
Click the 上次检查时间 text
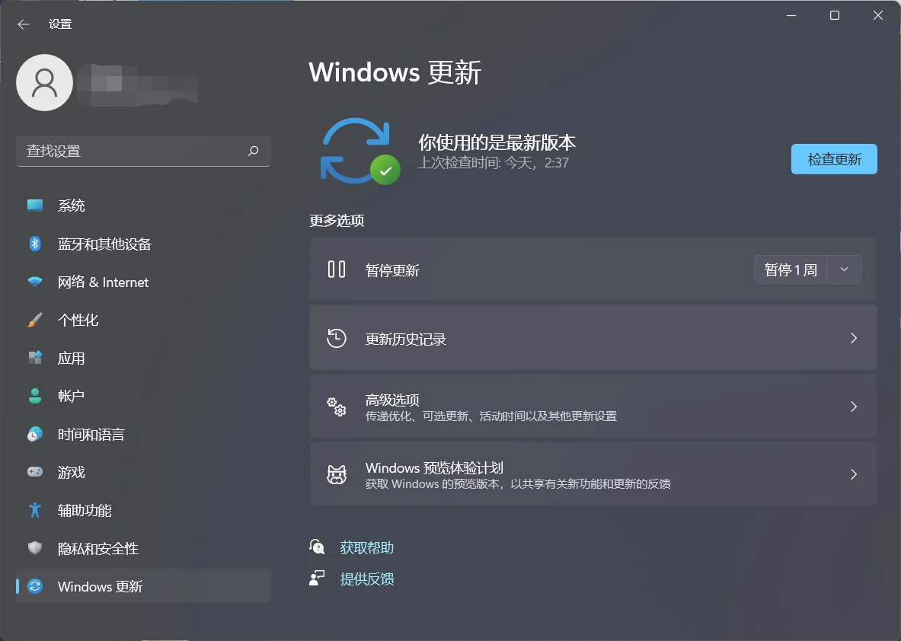[x=493, y=163]
